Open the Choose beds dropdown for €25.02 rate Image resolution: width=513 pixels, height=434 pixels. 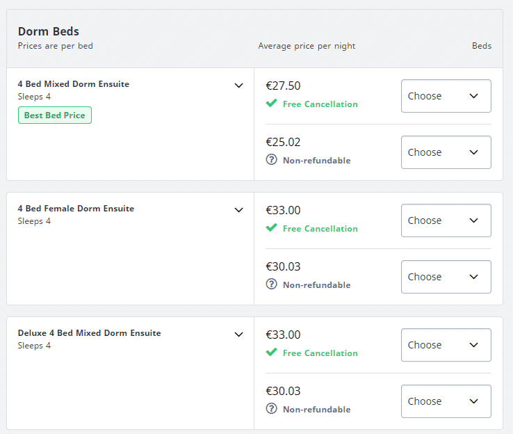click(x=446, y=152)
